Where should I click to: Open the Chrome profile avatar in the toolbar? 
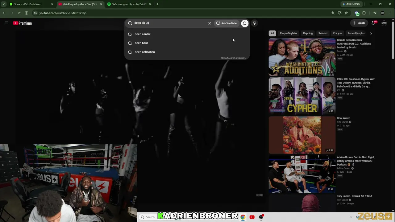pyautogui.click(x=383, y=13)
